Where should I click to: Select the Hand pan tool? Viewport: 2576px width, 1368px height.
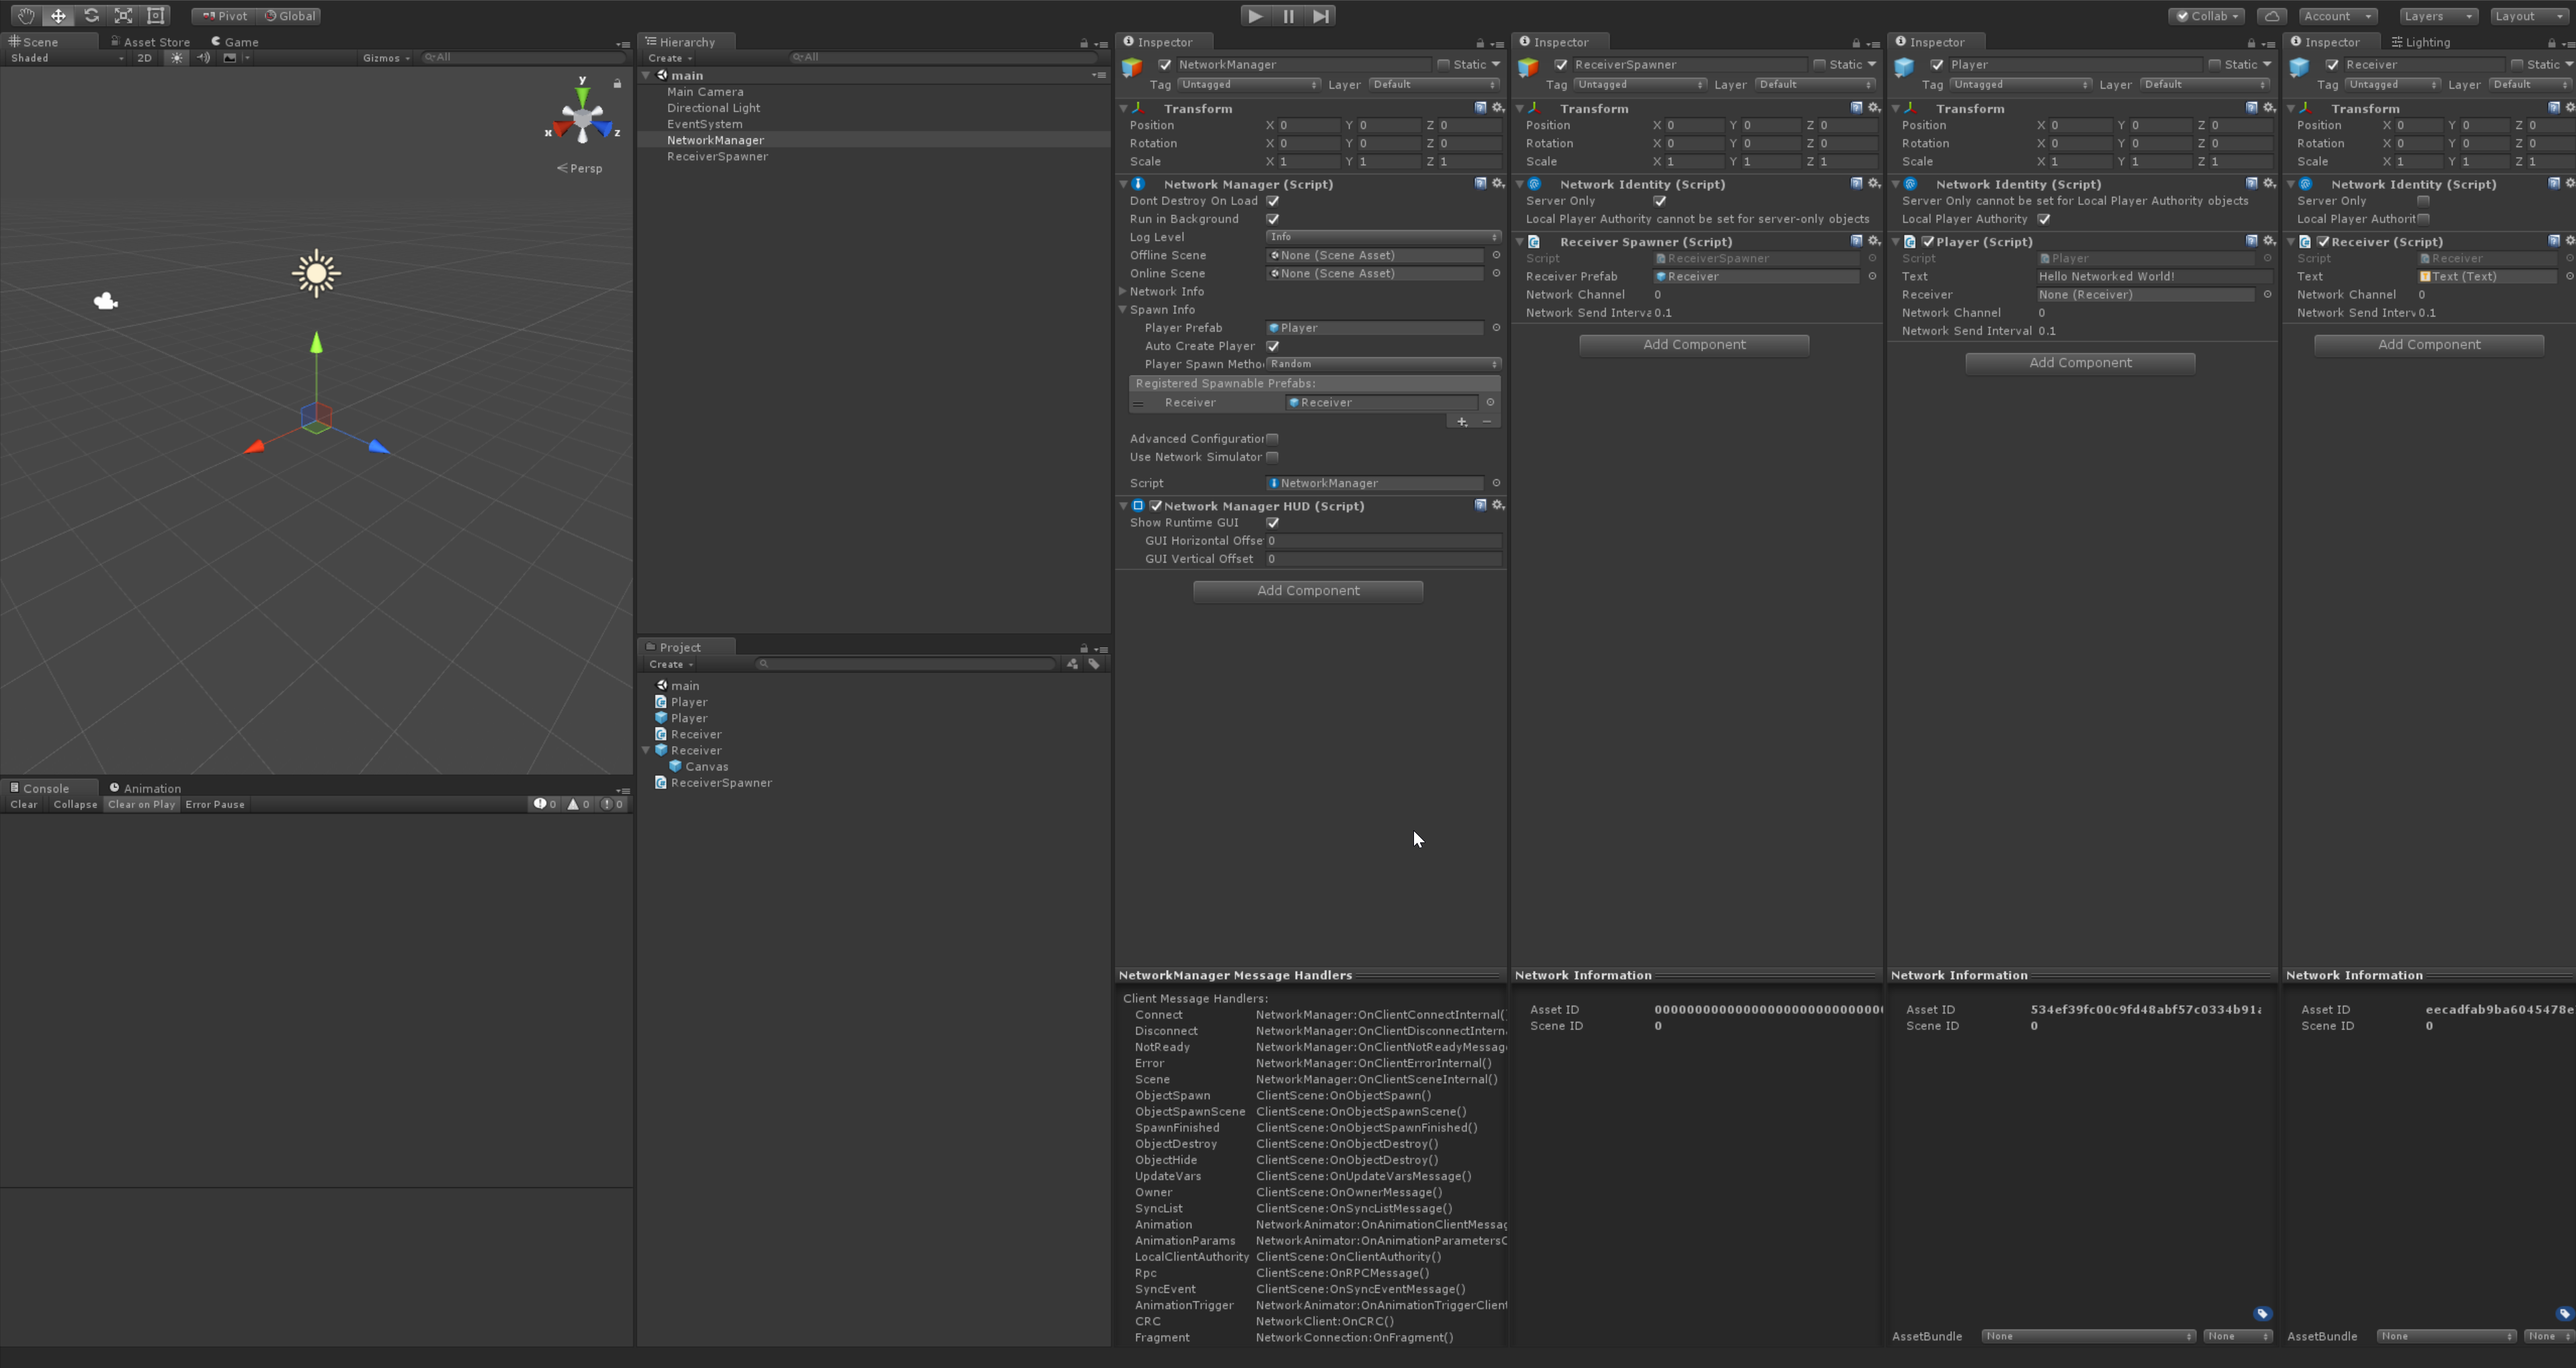point(25,15)
